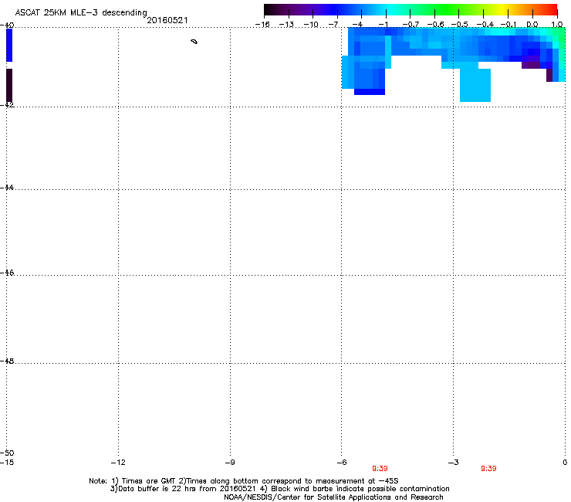
Task: Click the dark purple strip at the left map edge
Action: pyautogui.click(x=9, y=85)
